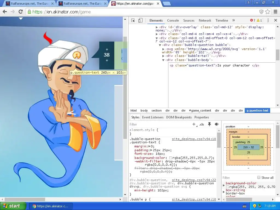Open the DOM Breakpoints pane
Viewport: 280px width, 210px height.
(179, 117)
